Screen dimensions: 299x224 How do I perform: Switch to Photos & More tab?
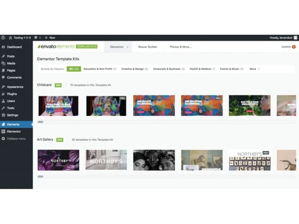click(181, 47)
